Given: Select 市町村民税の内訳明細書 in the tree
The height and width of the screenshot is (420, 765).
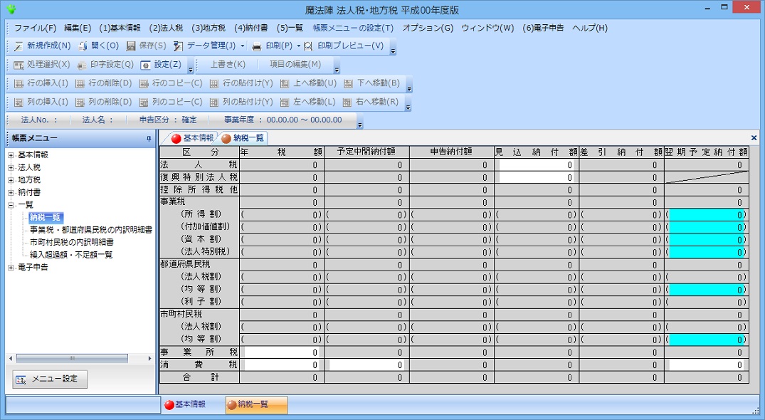Looking at the screenshot, I should [x=71, y=243].
